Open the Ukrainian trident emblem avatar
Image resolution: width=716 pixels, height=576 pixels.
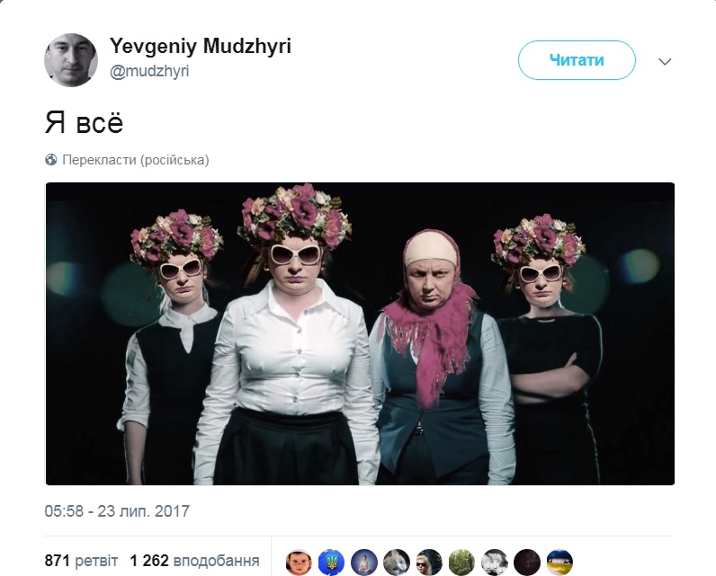332,563
